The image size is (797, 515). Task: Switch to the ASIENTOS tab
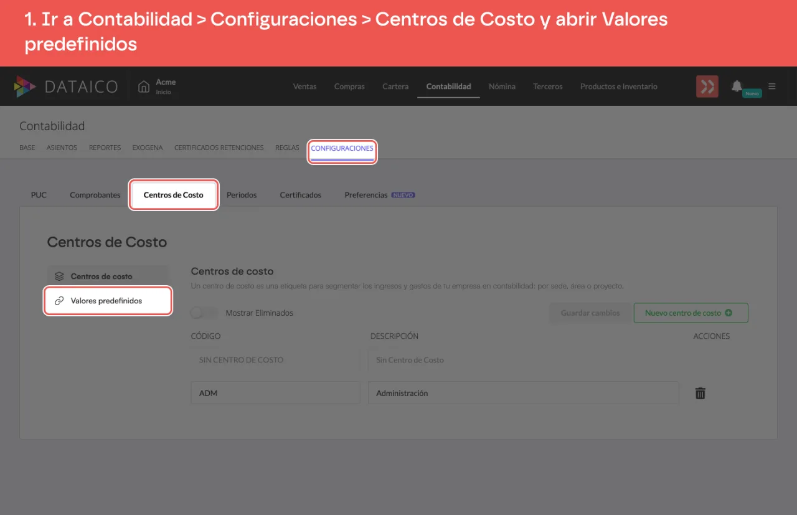tap(62, 148)
